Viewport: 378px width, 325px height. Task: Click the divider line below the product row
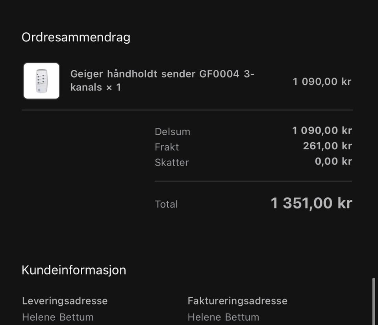click(187, 110)
